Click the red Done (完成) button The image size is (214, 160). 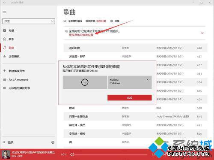[x=130, y=98]
